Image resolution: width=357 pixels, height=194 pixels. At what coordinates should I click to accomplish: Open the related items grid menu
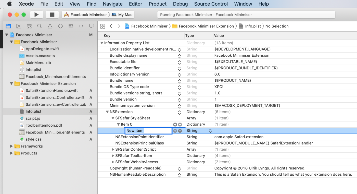(103, 26)
